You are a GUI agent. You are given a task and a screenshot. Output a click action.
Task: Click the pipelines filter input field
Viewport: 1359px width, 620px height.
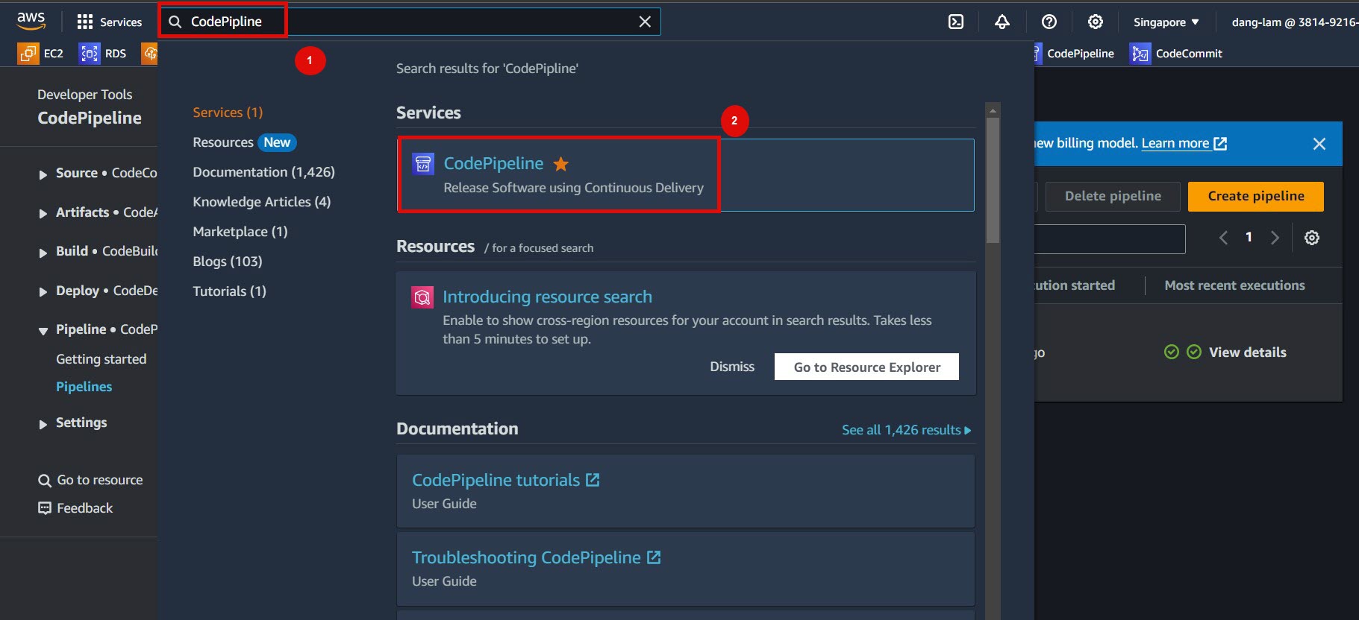coord(1110,239)
